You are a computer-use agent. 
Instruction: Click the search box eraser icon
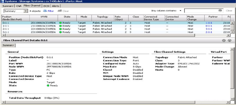(220, 11)
